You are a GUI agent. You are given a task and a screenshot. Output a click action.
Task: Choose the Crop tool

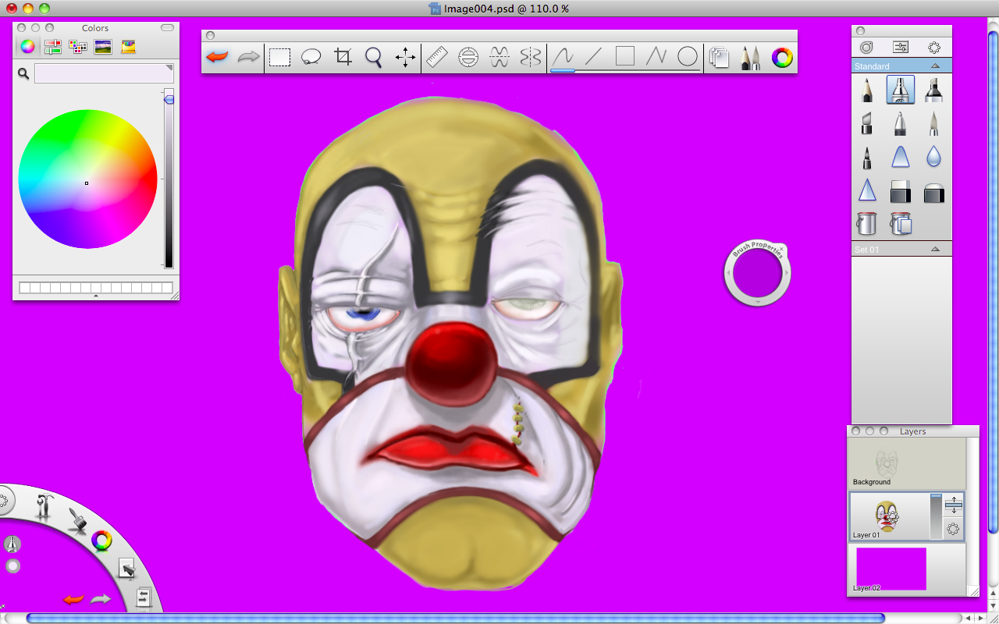point(343,57)
